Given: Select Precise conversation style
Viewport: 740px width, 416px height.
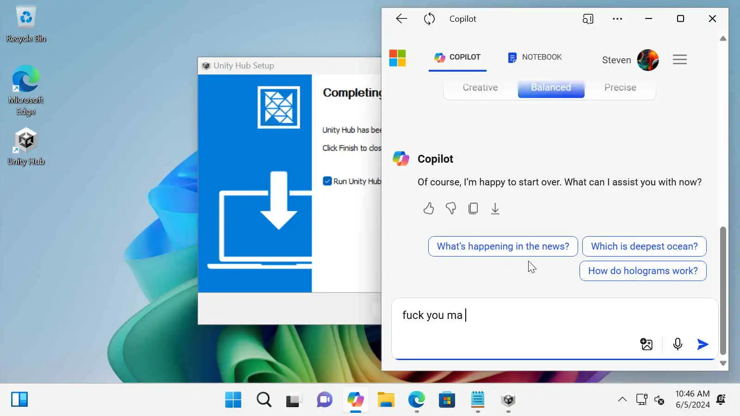Looking at the screenshot, I should [620, 87].
